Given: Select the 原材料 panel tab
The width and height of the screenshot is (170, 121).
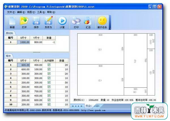Looking at the screenshot, I should point(10,33).
